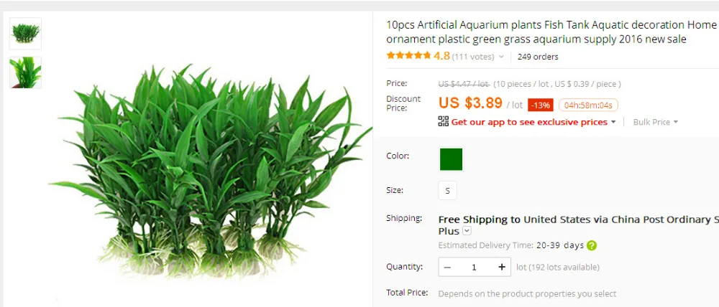Expand the rating votes breakdown arrow

tap(501, 57)
